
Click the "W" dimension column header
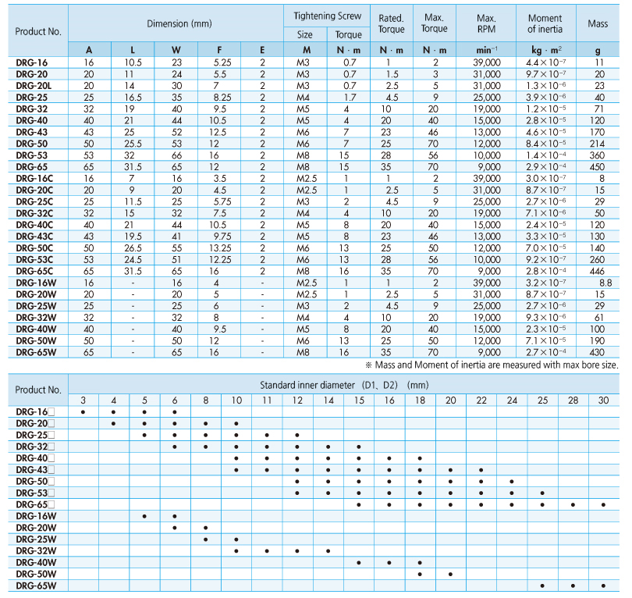[x=176, y=50]
